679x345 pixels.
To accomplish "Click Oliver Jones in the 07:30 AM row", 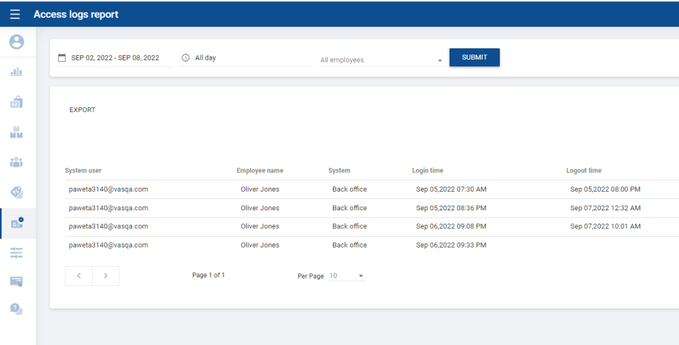I will 260,189.
